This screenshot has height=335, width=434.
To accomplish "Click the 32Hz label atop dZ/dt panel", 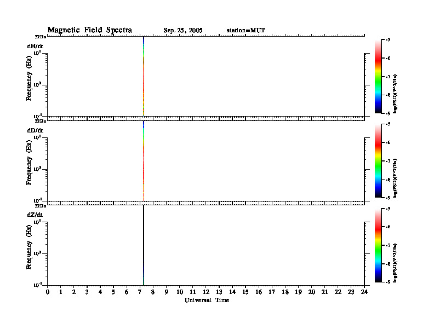I will click(41, 206).
